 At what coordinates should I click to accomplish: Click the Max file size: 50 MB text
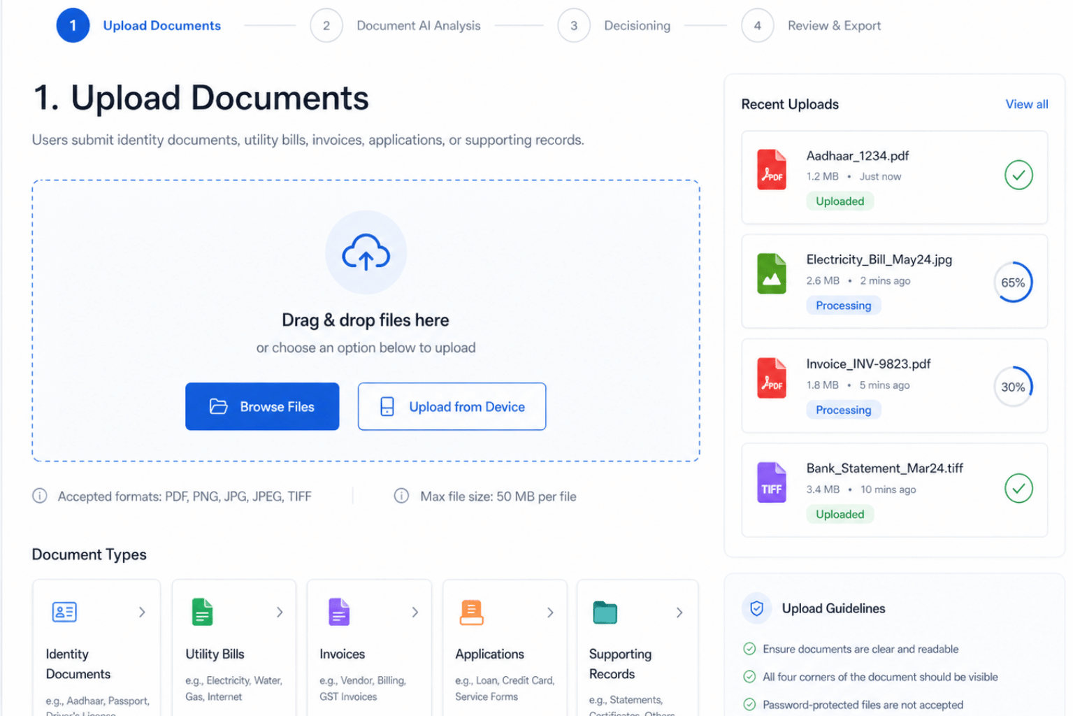(498, 496)
